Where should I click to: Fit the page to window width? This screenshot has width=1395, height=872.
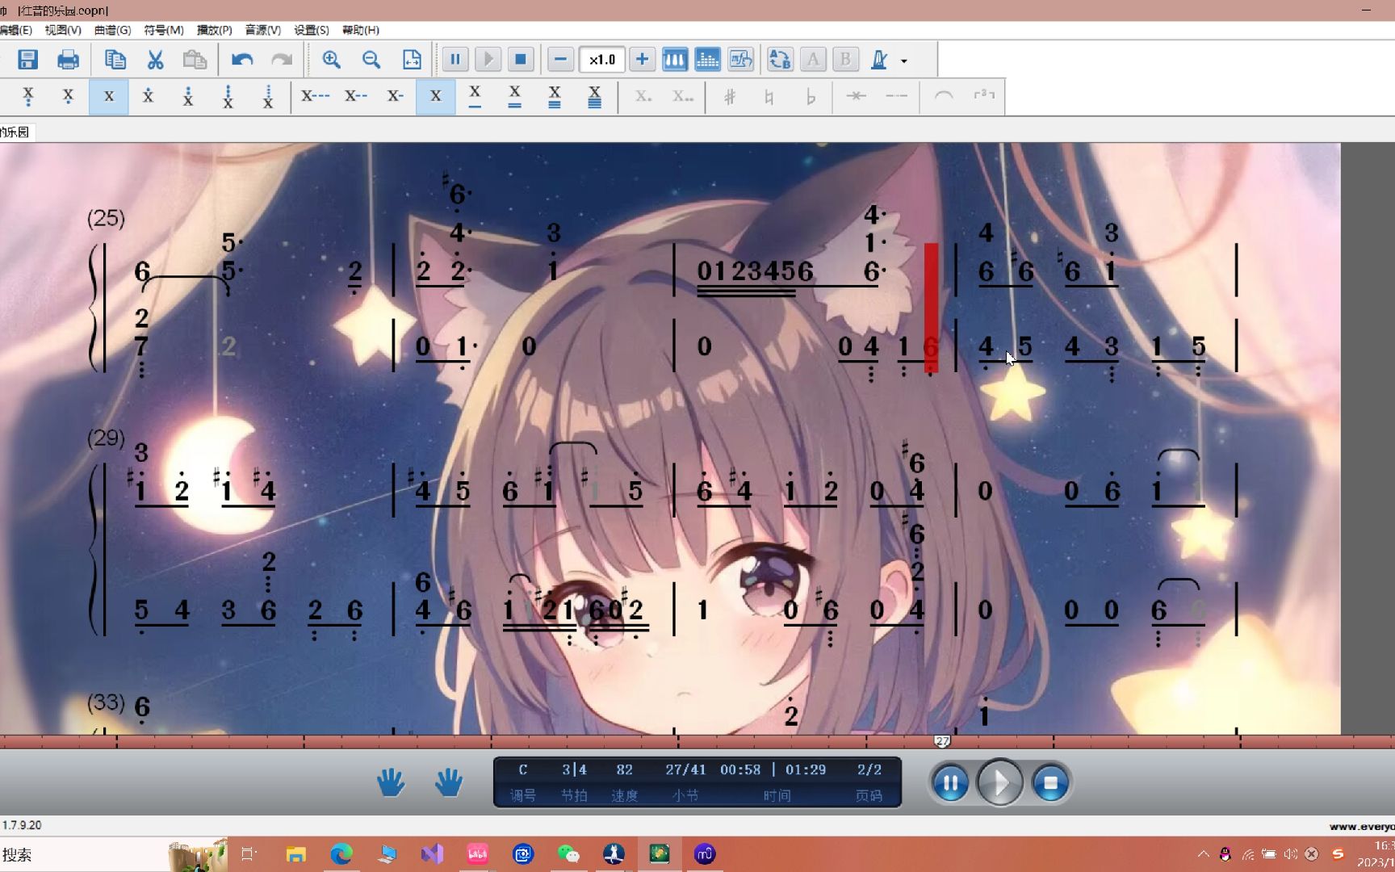(412, 59)
